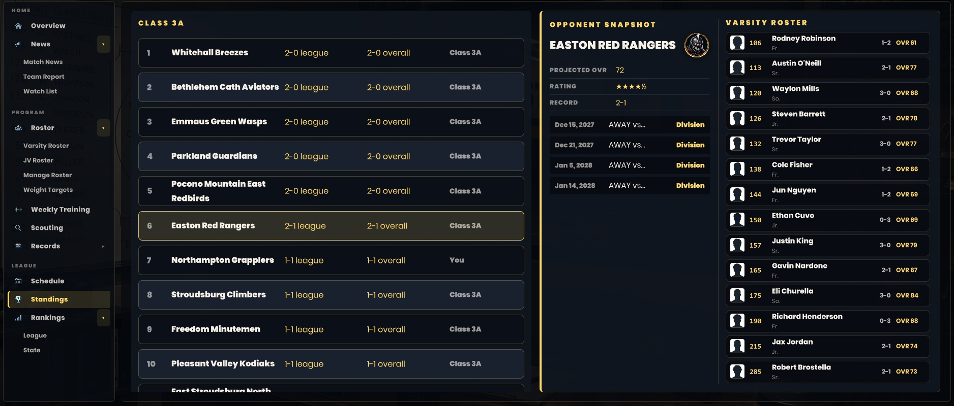
Task: Click the Rankings bar chart icon
Action: [x=18, y=318]
